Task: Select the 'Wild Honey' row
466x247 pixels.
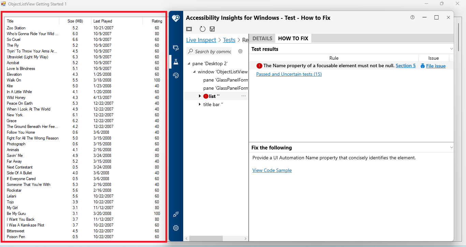Action: [x=84, y=98]
